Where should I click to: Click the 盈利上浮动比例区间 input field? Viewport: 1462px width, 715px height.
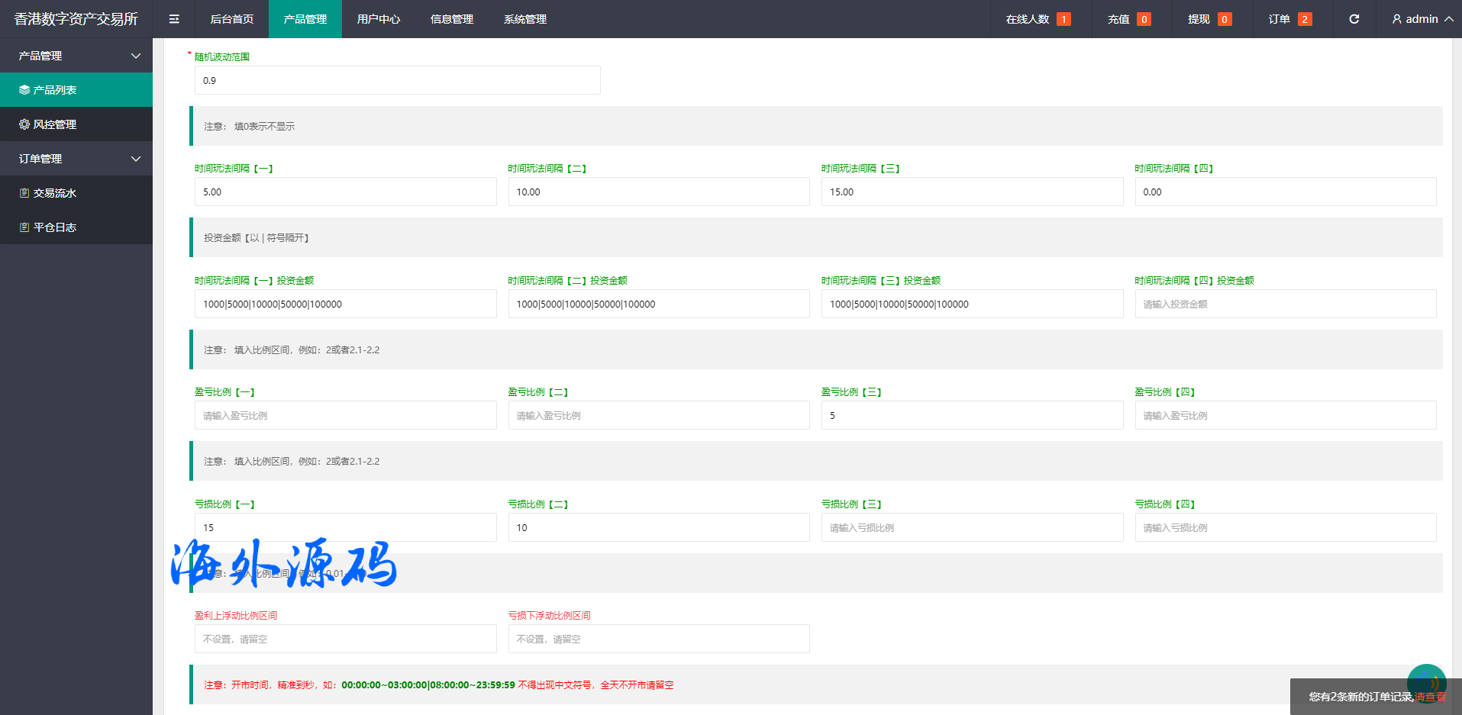click(x=345, y=639)
